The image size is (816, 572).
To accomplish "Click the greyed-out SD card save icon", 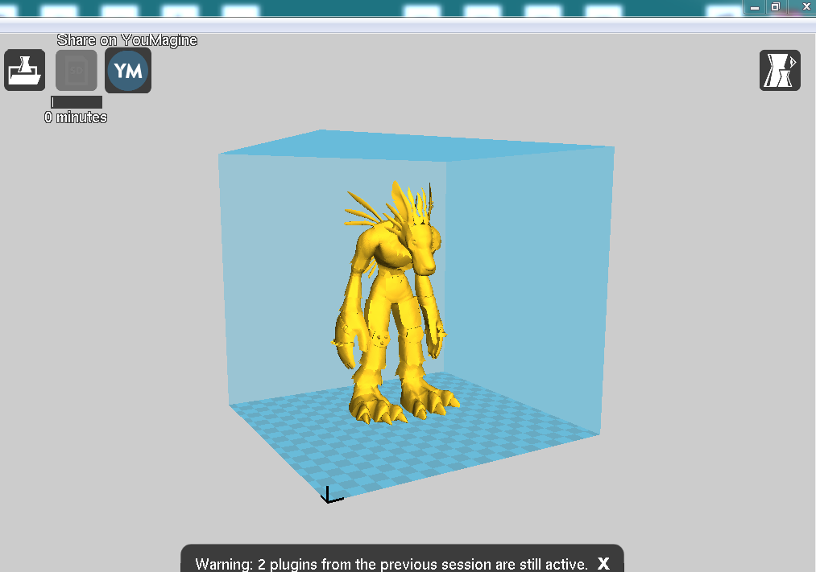I will [77, 70].
